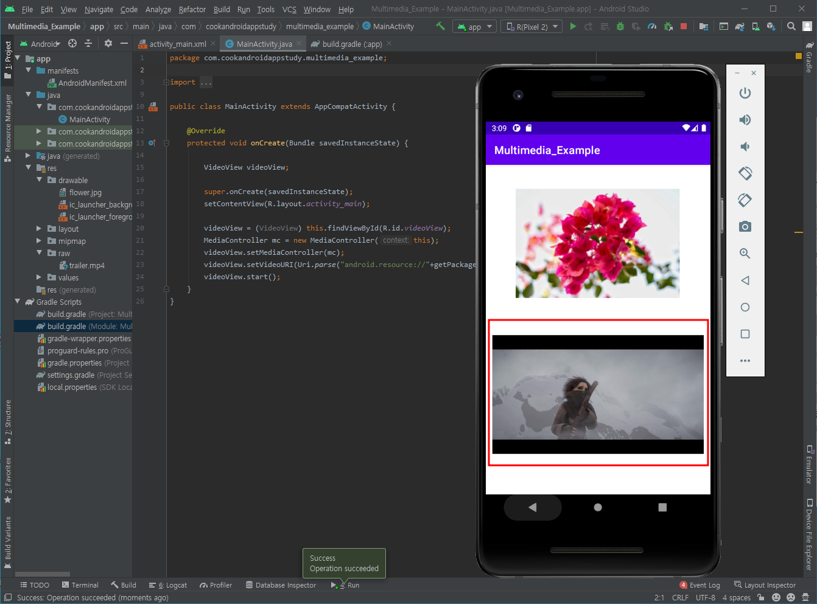Open the 6: Logcat tool window
Viewport: 817px width, 604px height.
point(168,585)
